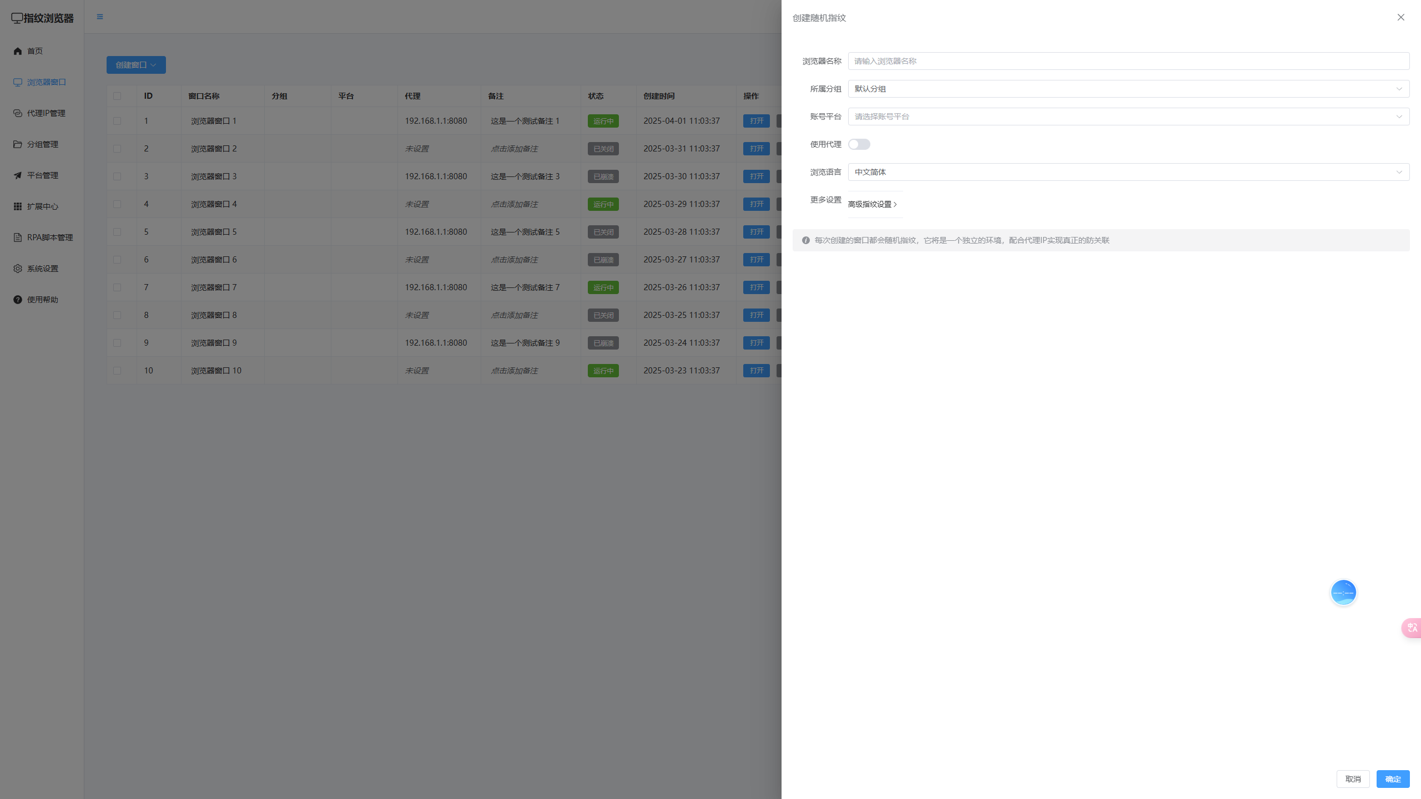This screenshot has height=799, width=1421.
Task: Click the proxy IP management icon
Action: [x=18, y=113]
